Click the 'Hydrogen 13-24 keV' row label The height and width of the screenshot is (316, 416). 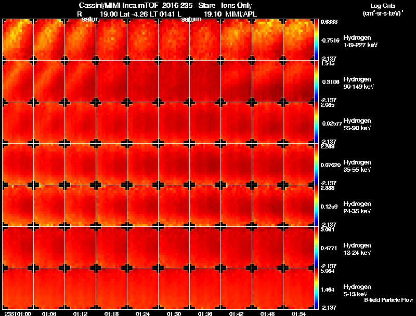(x=357, y=249)
